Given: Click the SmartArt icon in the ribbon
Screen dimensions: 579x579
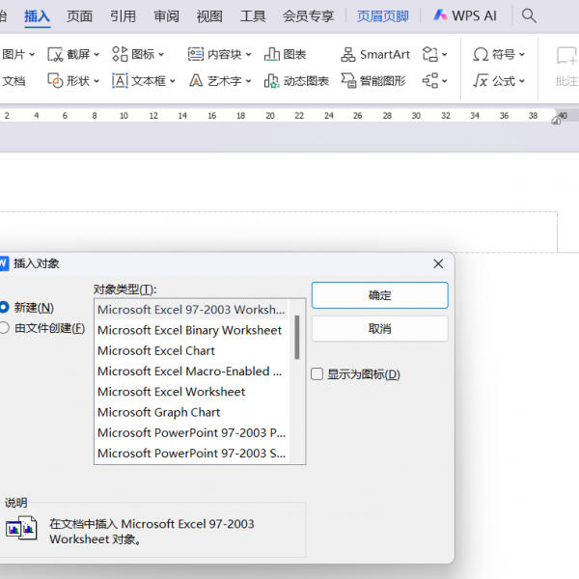Looking at the screenshot, I should coord(349,55).
